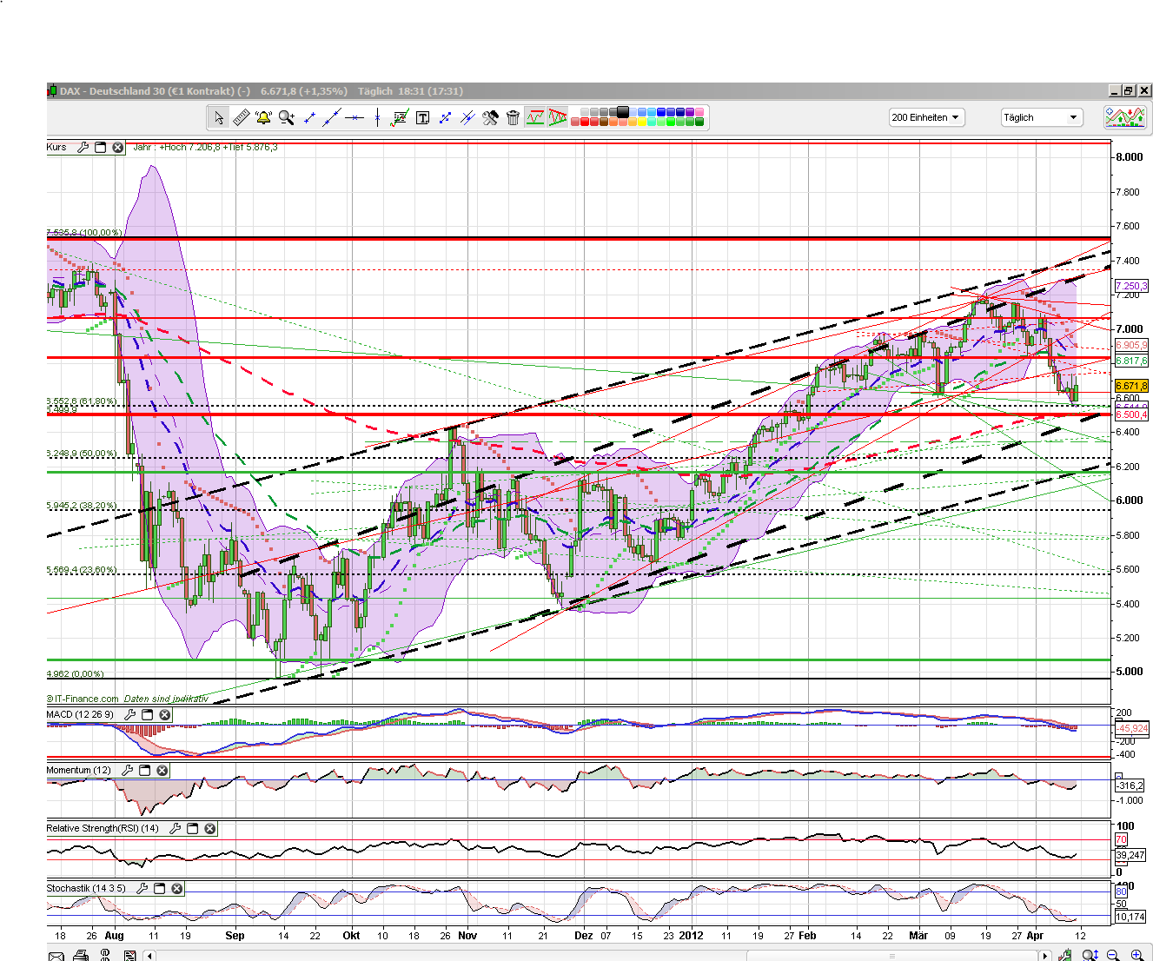Open the Täglich timeframe dropdown
This screenshot has width=1153, height=961.
pyautogui.click(x=1041, y=117)
